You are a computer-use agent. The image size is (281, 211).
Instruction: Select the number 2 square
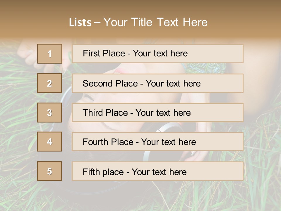coord(49,83)
